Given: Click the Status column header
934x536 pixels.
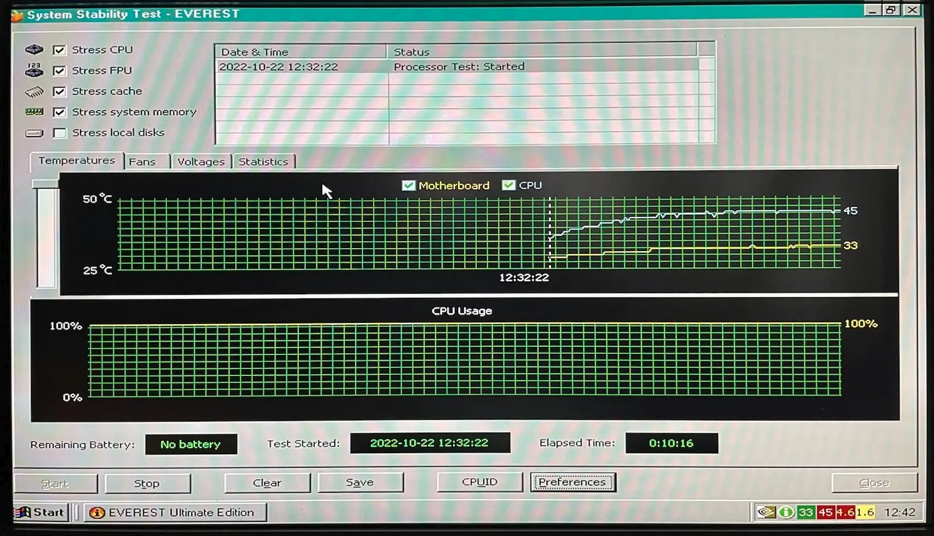Looking at the screenshot, I should [x=542, y=51].
